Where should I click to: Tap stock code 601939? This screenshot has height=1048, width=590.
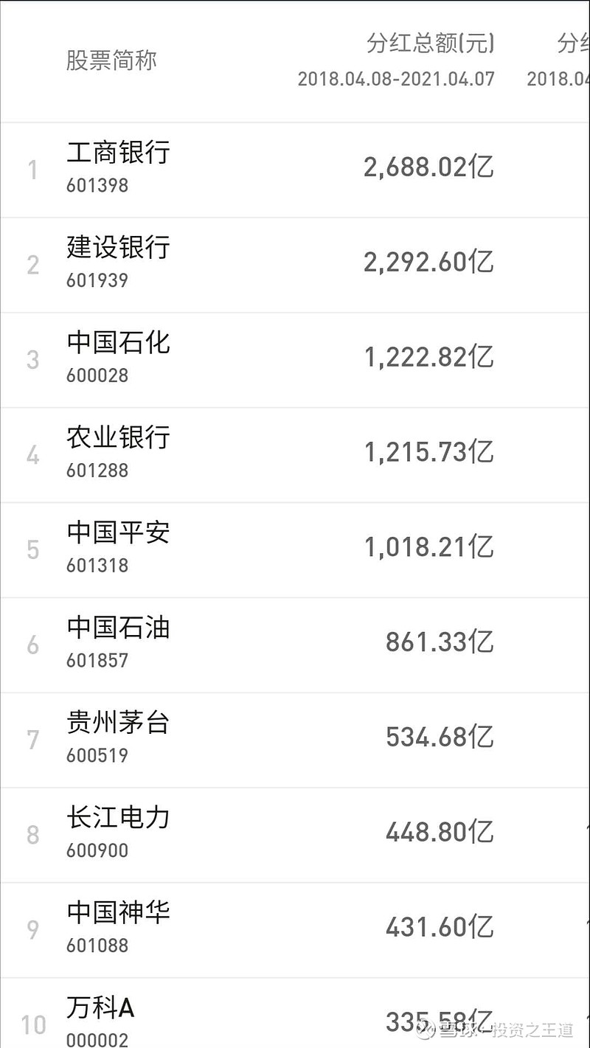point(97,280)
